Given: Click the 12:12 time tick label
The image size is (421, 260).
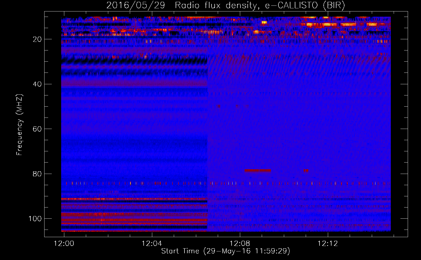Looking at the screenshot, I should tap(328, 243).
